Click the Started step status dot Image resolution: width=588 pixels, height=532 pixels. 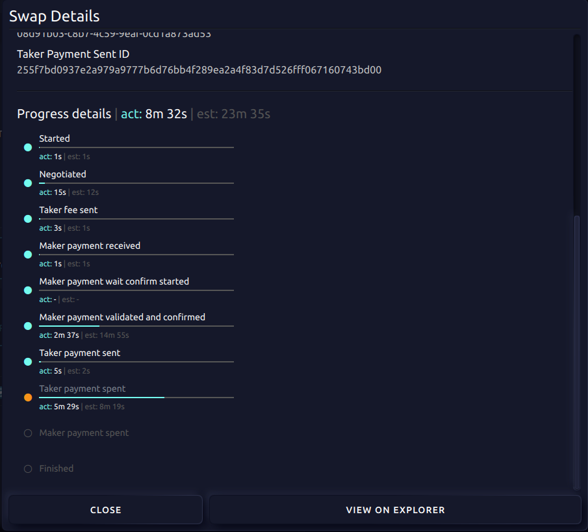tap(28, 147)
